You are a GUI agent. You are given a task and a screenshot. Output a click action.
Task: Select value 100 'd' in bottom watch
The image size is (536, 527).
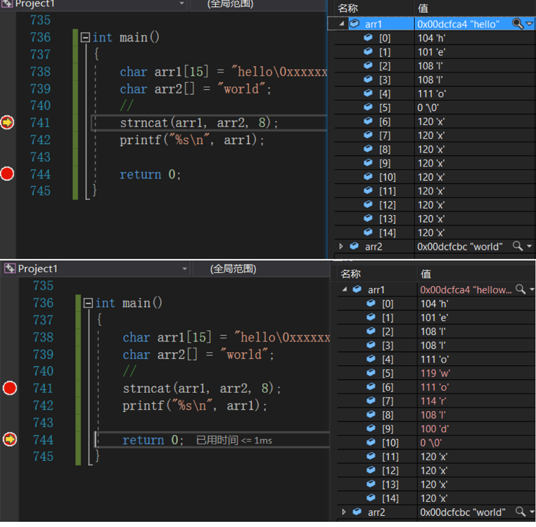coord(434,429)
